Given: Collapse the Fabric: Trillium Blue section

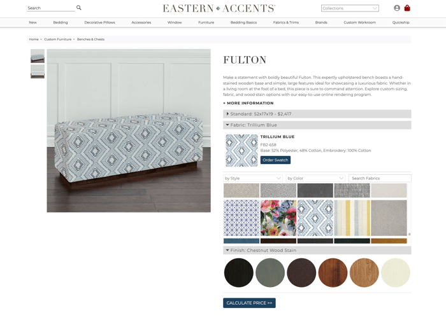Looking at the screenshot, I should (x=317, y=125).
